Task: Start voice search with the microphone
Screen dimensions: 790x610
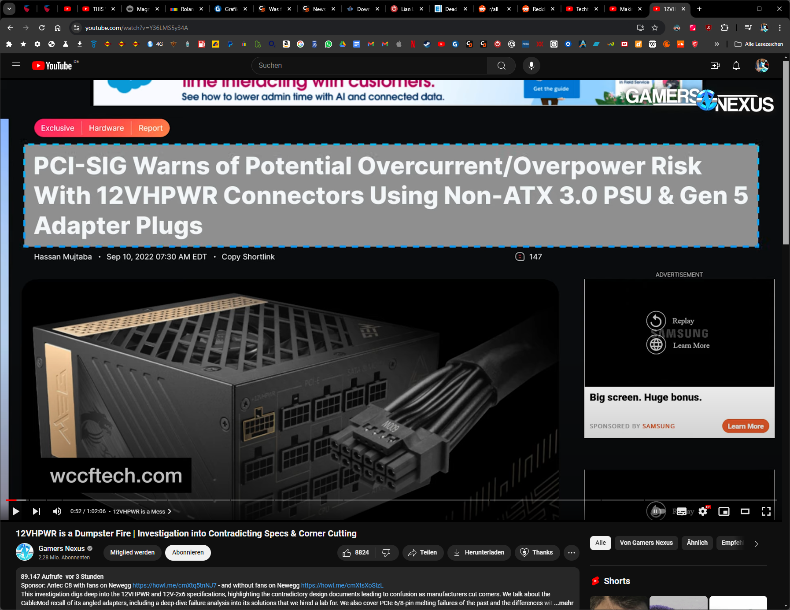Action: [532, 66]
